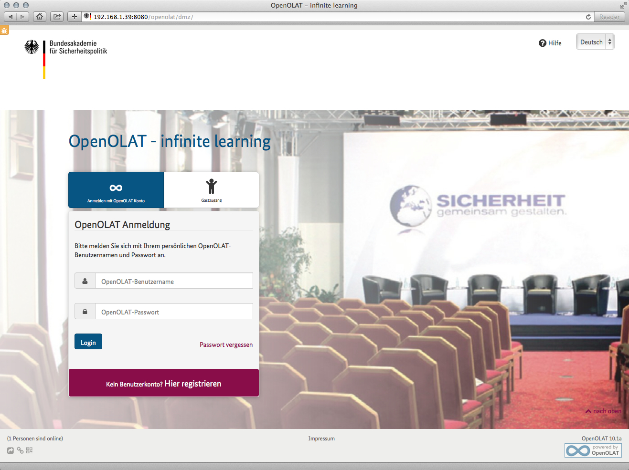The width and height of the screenshot is (629, 470).
Task: Click the orange bug extension icon
Action: point(4,31)
